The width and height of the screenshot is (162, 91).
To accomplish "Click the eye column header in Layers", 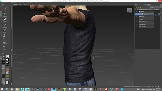I will (136, 9).
